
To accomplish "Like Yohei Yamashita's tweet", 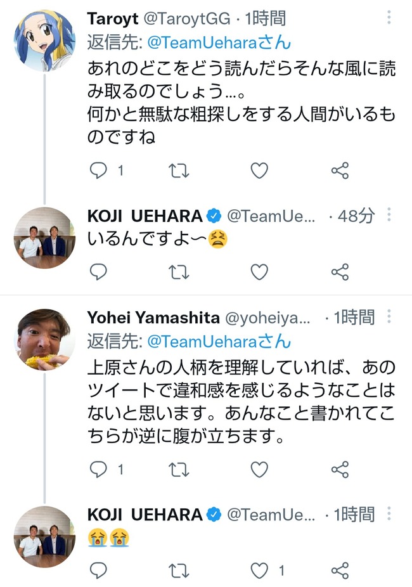I will click(259, 469).
